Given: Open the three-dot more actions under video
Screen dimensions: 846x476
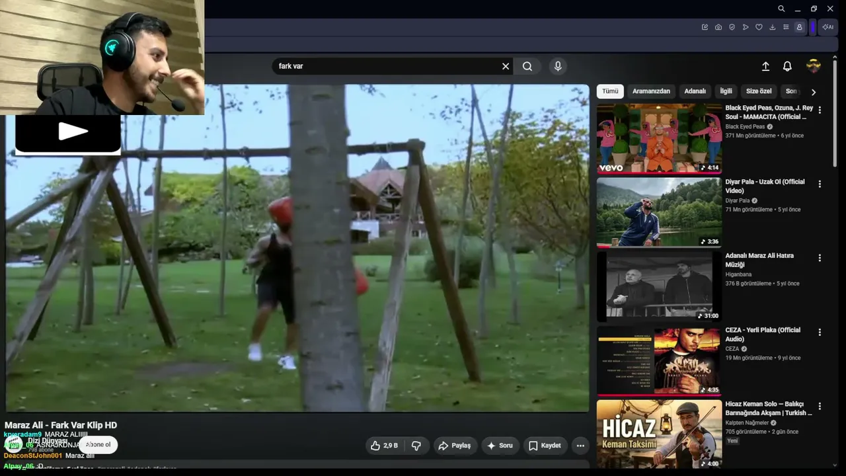Looking at the screenshot, I should tap(580, 446).
